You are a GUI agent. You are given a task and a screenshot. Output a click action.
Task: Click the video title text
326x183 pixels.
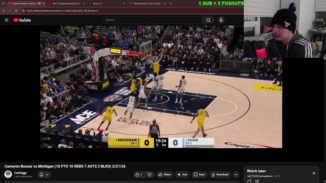point(65,166)
